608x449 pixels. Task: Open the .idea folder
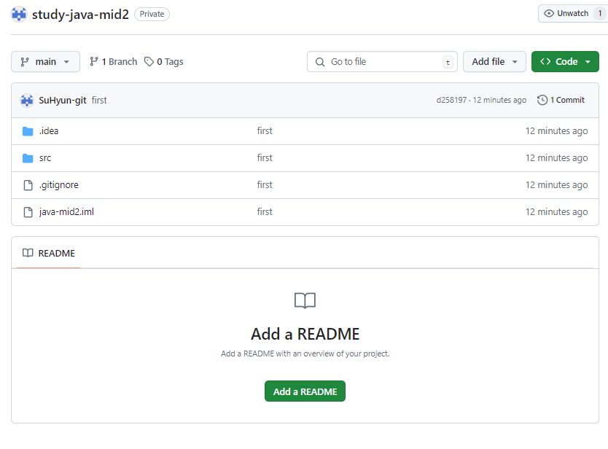coord(49,131)
